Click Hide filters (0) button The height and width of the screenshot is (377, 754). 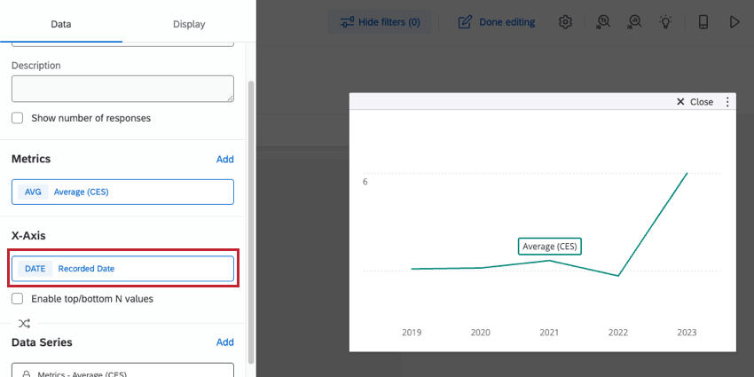click(x=381, y=22)
